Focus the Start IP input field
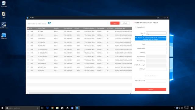This screenshot has height=110, width=195. [x=156, y=33]
